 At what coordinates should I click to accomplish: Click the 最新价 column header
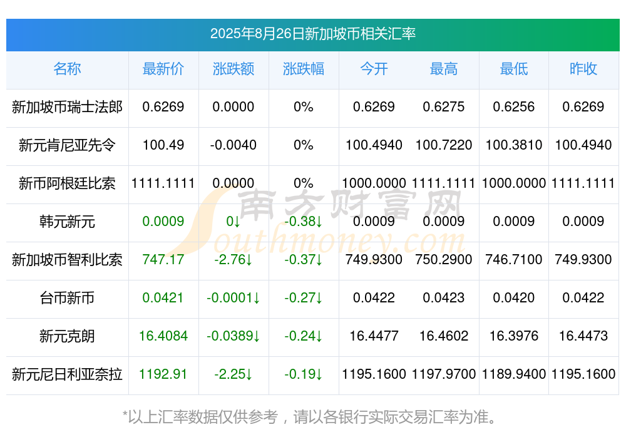[x=163, y=69]
